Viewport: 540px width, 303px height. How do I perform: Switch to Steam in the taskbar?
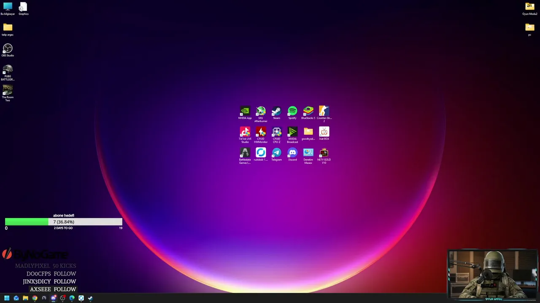[x=90, y=298]
